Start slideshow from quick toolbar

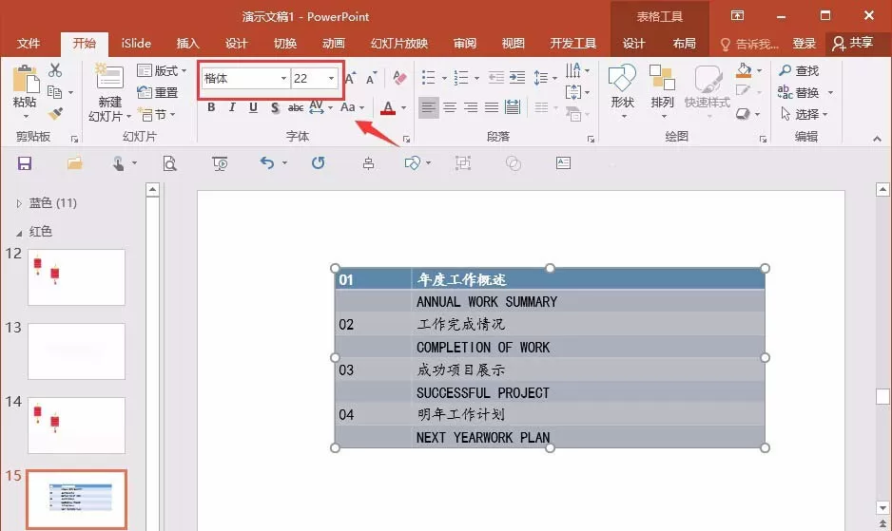[220, 163]
